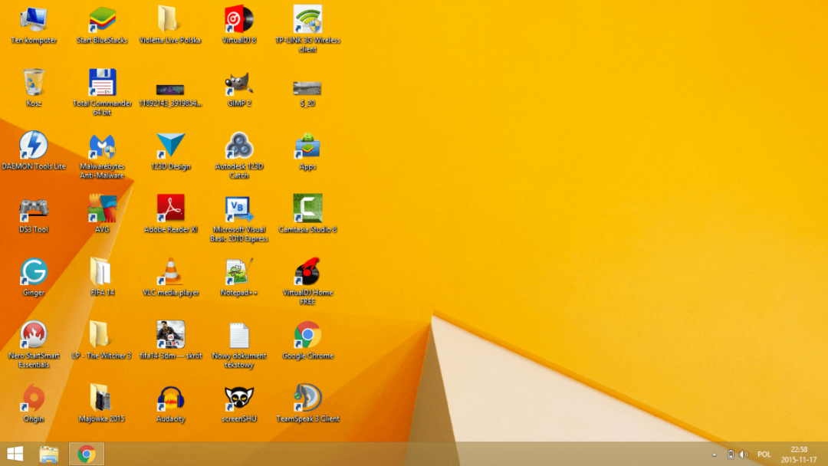
Task: Click the Total Commander 64 bit icon
Action: pyautogui.click(x=102, y=83)
